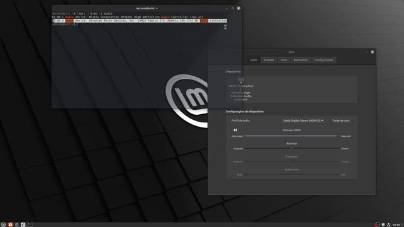This screenshot has height=227, width=404.
Task: Adjust the Volume slider
Action: (292, 136)
